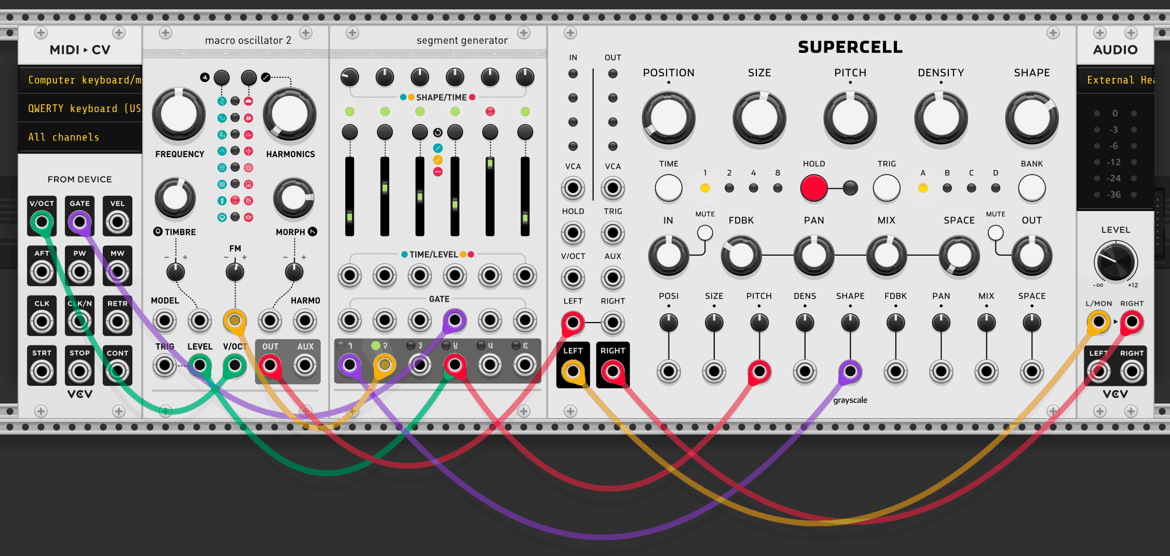Open audio device dropdown External Headphones
This screenshot has width=1170, height=556.
(1115, 80)
